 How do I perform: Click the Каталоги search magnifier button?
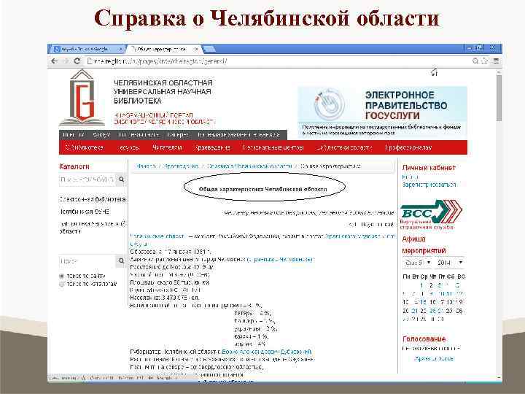121,179
